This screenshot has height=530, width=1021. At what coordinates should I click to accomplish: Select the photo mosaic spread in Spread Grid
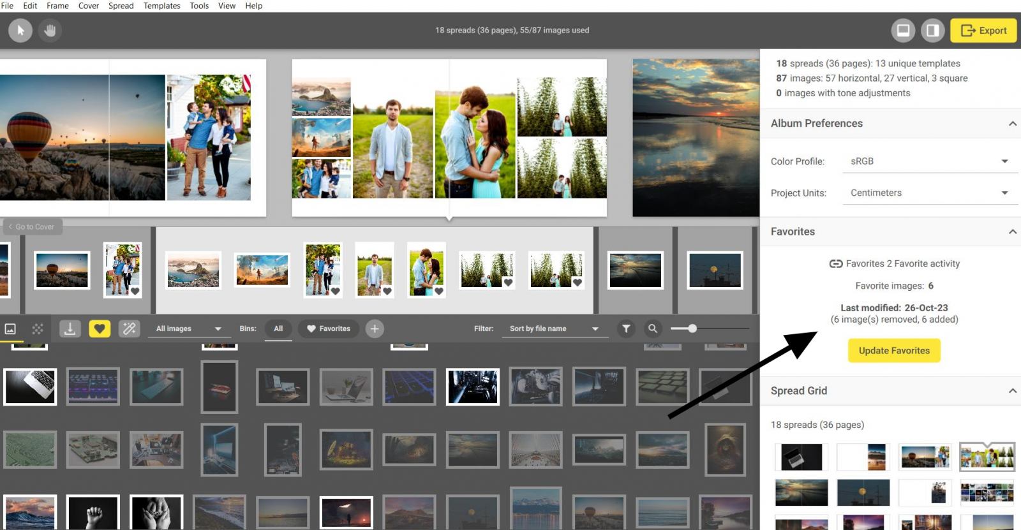point(987,493)
